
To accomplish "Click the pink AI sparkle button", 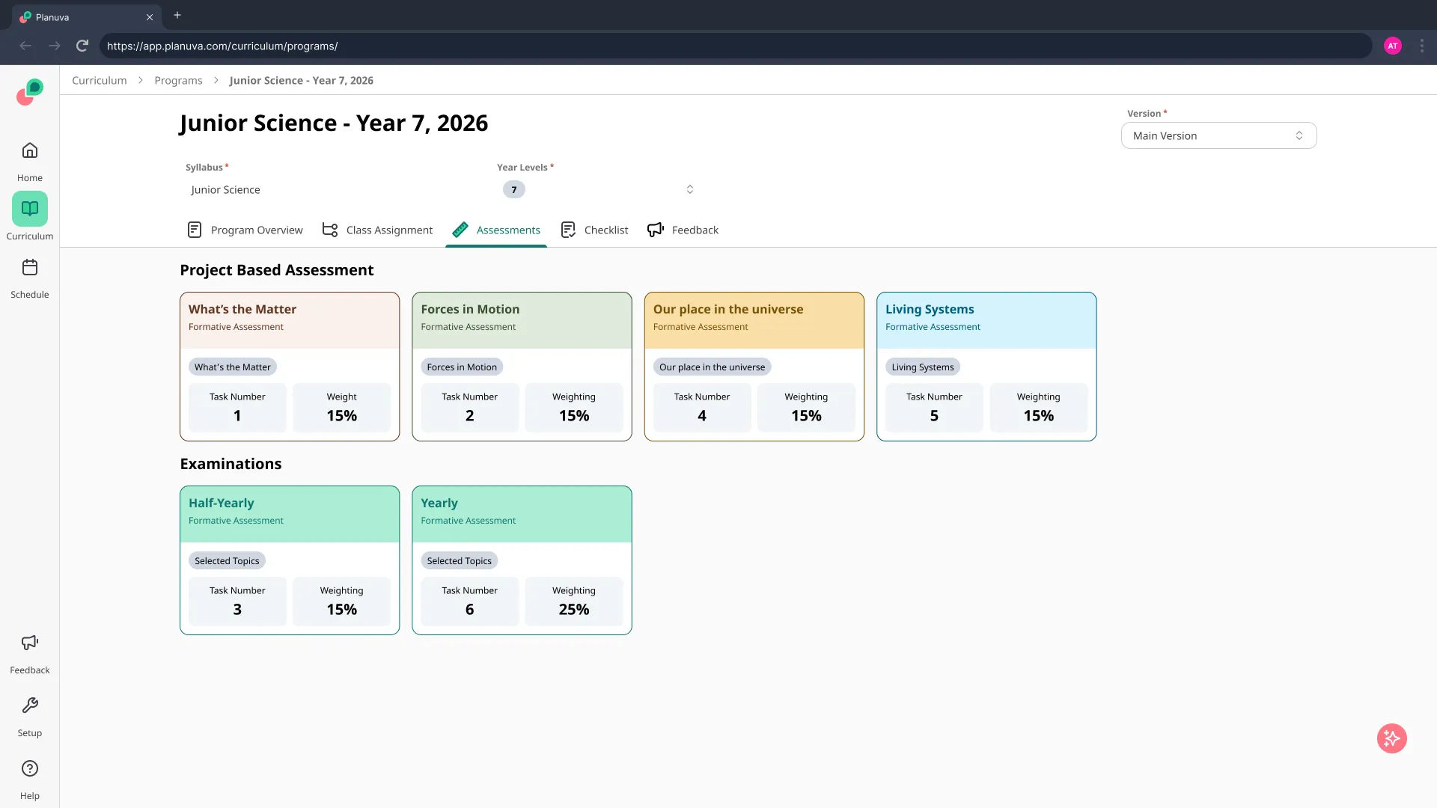I will tap(1391, 739).
